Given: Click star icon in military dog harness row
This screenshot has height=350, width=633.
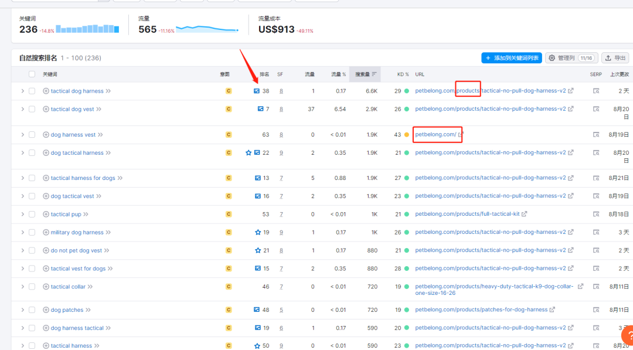Looking at the screenshot, I should click(258, 232).
